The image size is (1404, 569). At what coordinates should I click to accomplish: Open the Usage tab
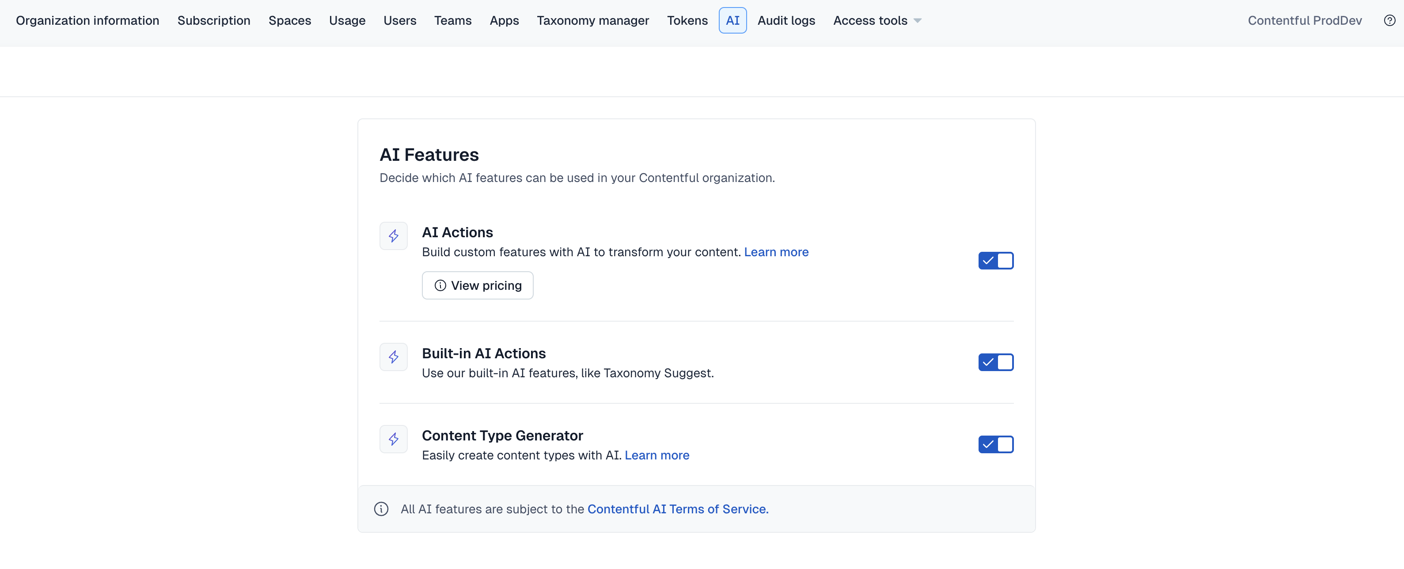pos(347,21)
